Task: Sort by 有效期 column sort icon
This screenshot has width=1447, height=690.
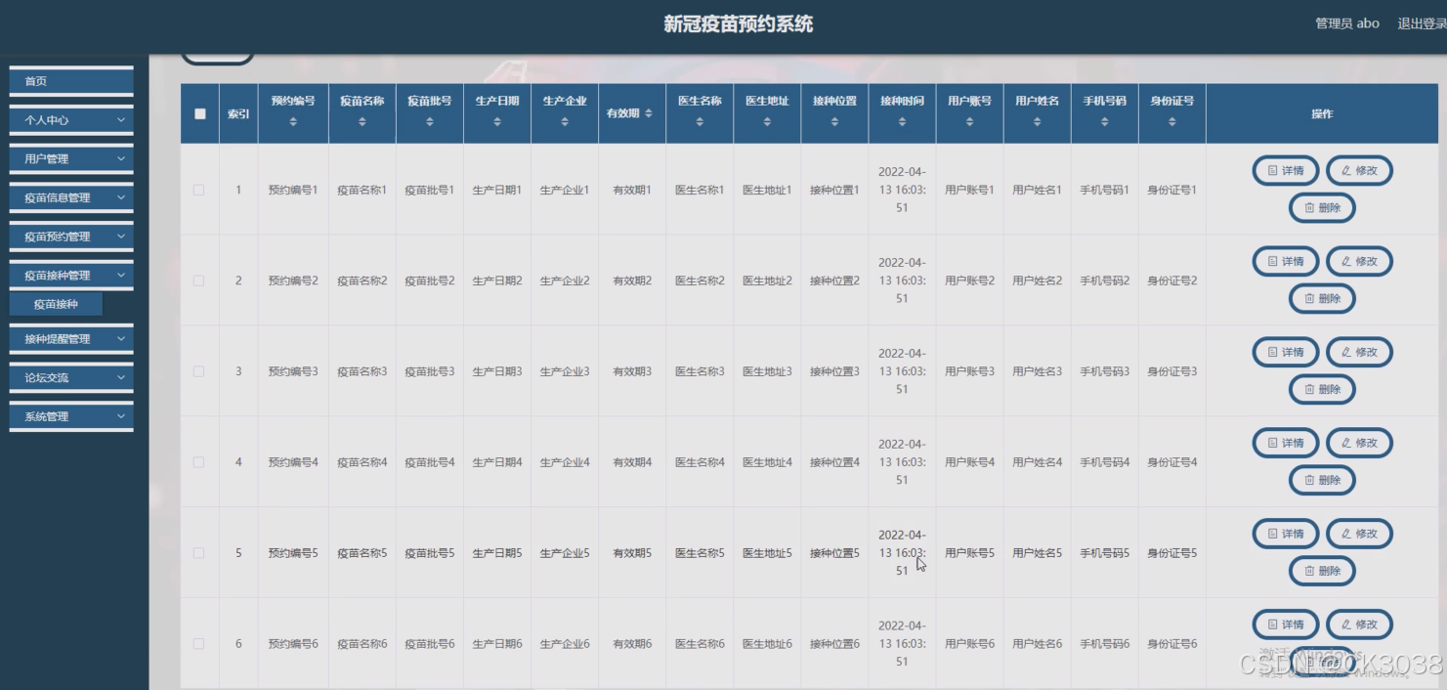Action: pos(649,113)
